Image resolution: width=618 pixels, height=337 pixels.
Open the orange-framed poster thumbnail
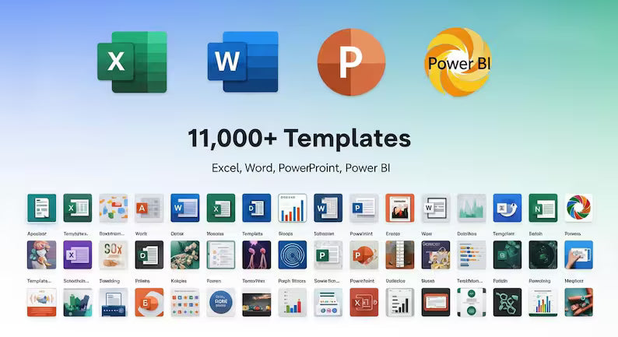400,208
